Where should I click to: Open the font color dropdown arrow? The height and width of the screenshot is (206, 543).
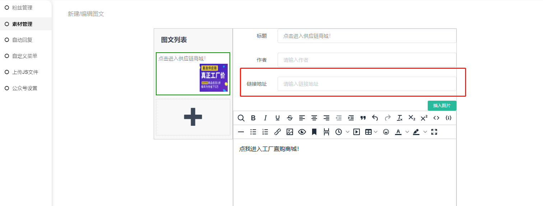[407, 132]
